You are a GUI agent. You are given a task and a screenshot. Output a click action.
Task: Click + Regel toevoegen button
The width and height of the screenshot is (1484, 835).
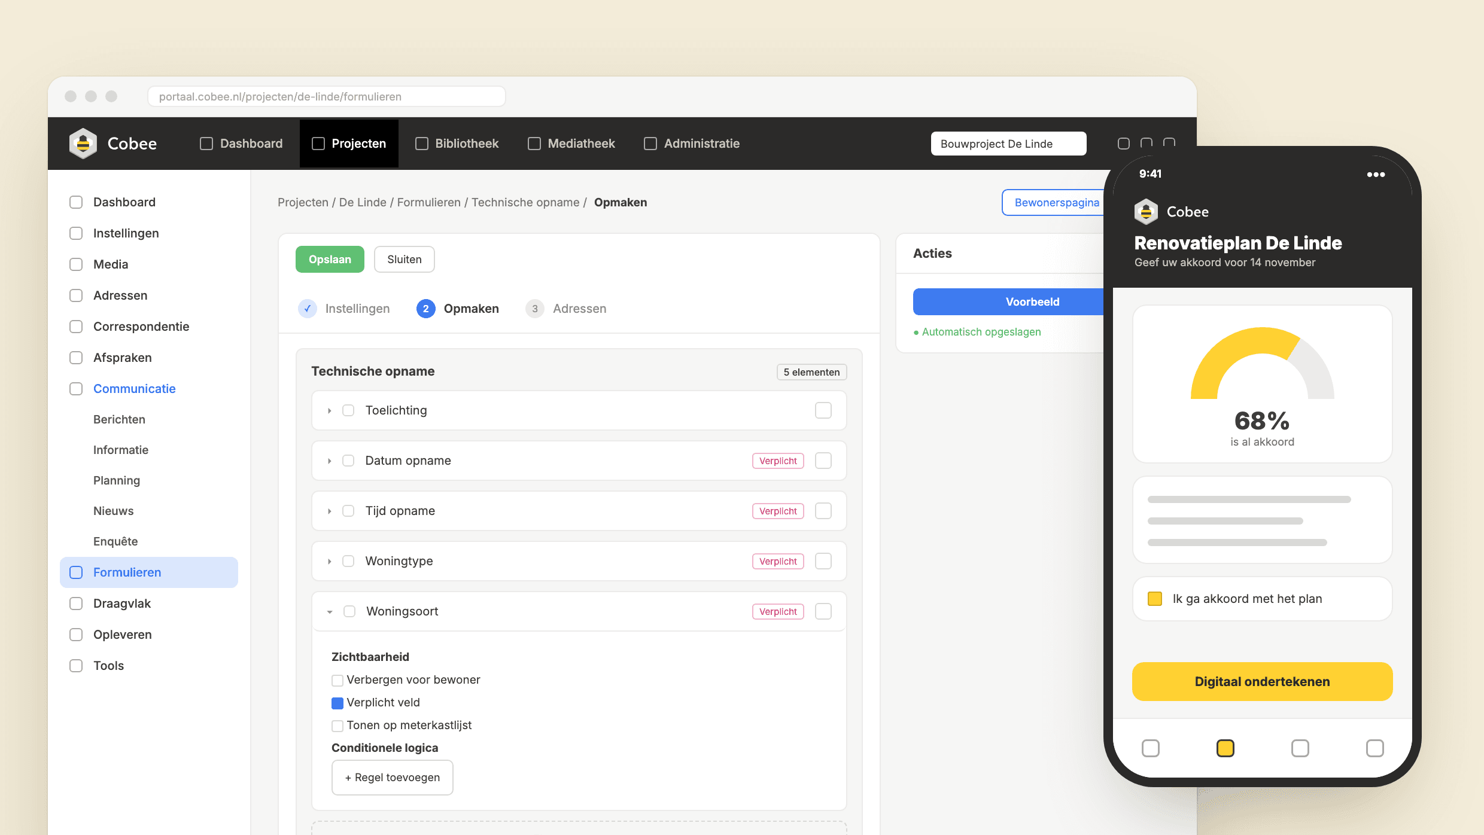click(393, 778)
